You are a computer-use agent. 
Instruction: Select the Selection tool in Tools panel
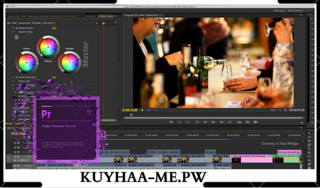pos(309,133)
